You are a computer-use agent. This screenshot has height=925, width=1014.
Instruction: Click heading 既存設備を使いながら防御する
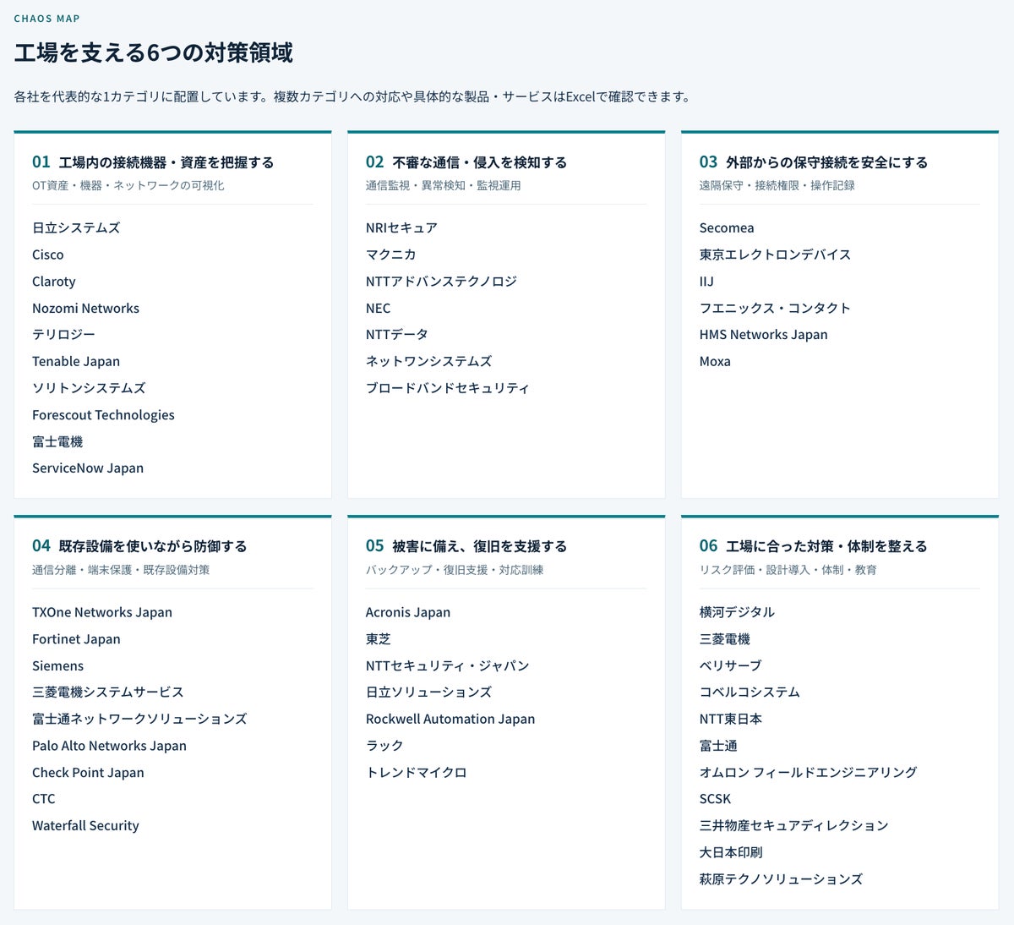tap(153, 546)
